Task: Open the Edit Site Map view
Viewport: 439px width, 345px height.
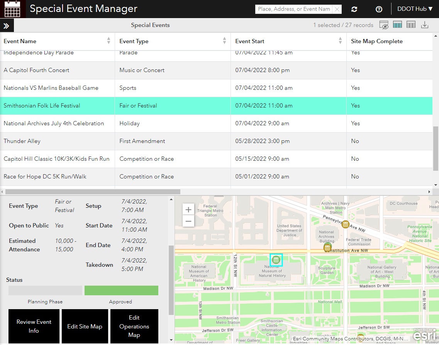Action: (85, 326)
